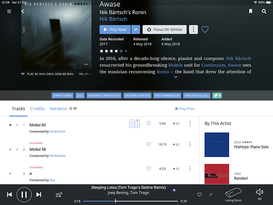Open Continuum link in review
The height and width of the screenshot is (205, 273).
click(213, 65)
